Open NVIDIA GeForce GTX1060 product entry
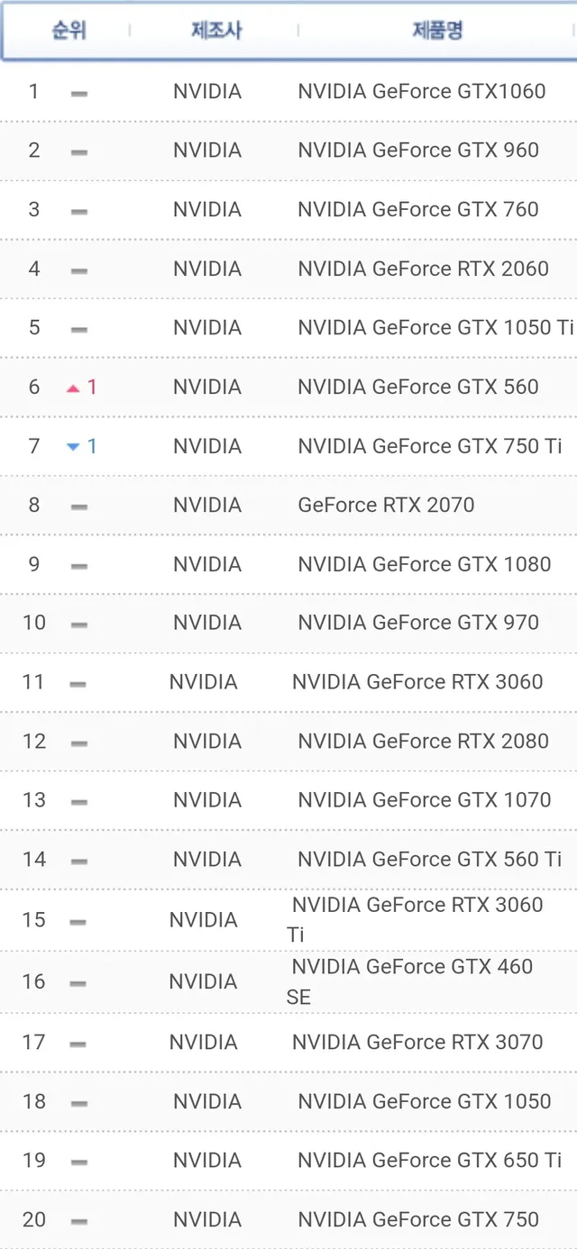Image resolution: width=577 pixels, height=1249 pixels. click(x=422, y=91)
